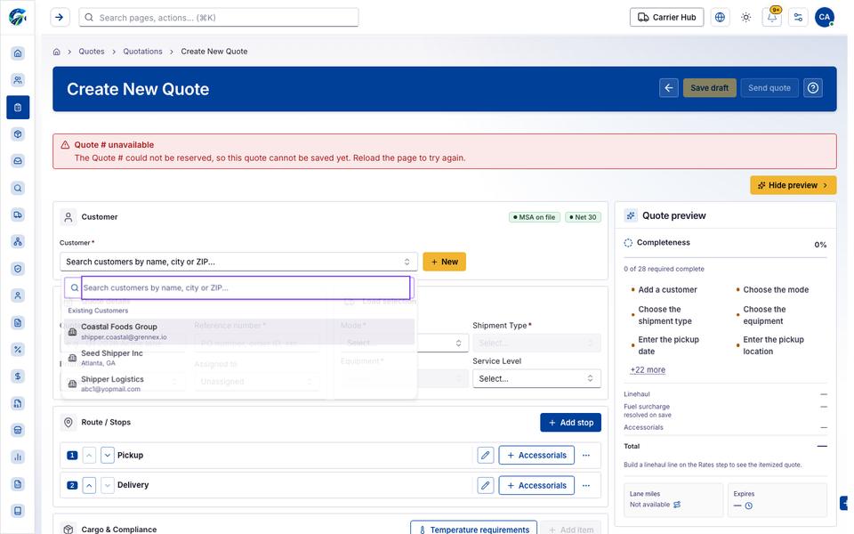
Task: Open the Customer combobox
Action: pos(238,262)
